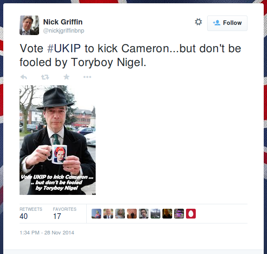Enlarge the attached man-with-mug photo
The width and height of the screenshot is (267, 254).
pos(57,140)
